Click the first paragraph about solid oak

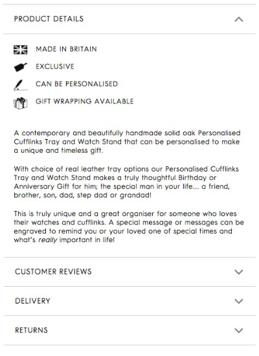[x=127, y=142]
